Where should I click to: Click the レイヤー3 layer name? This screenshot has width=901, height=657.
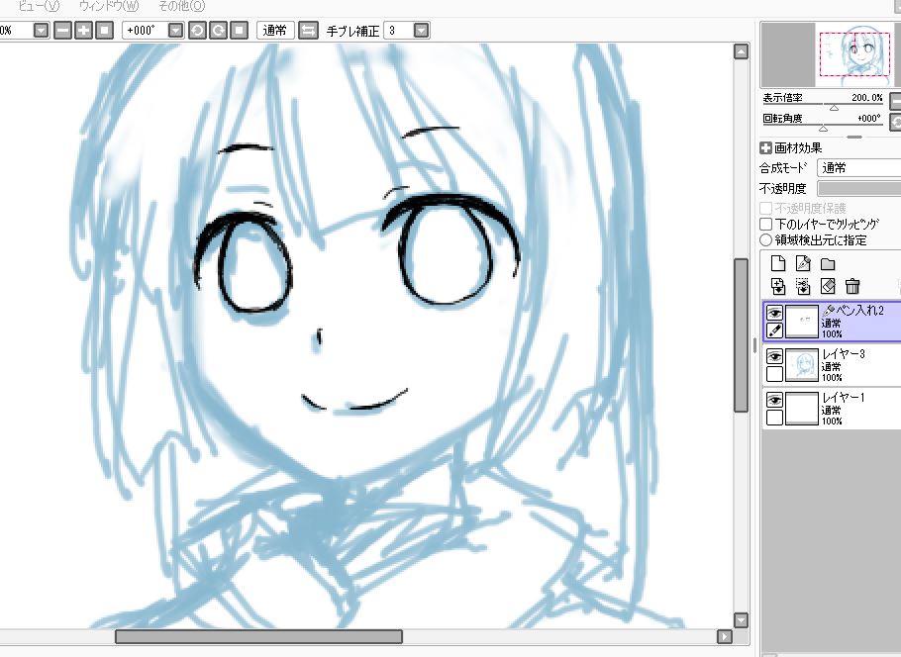pyautogui.click(x=844, y=354)
